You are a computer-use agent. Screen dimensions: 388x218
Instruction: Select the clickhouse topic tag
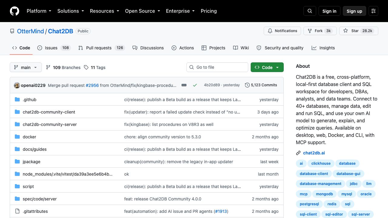(321, 163)
